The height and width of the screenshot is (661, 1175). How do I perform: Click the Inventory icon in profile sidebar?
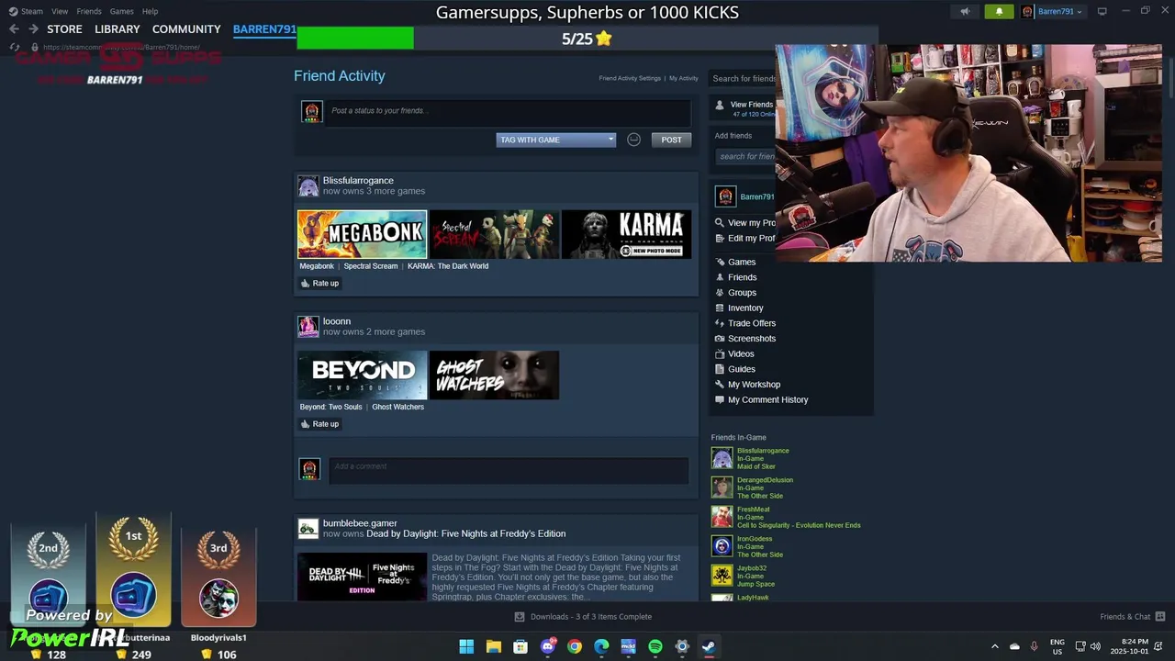pyautogui.click(x=720, y=308)
